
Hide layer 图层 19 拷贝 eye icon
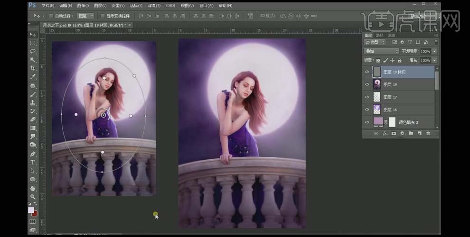pos(367,72)
